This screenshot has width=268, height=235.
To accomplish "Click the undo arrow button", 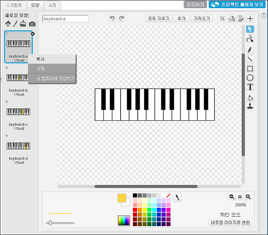I will click(x=112, y=18).
